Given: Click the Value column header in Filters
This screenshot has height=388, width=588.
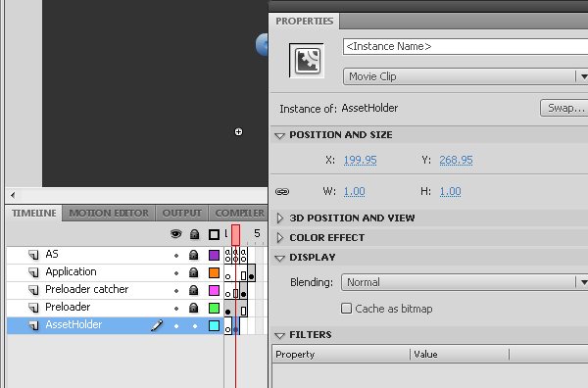Looking at the screenshot, I should click(x=460, y=355).
